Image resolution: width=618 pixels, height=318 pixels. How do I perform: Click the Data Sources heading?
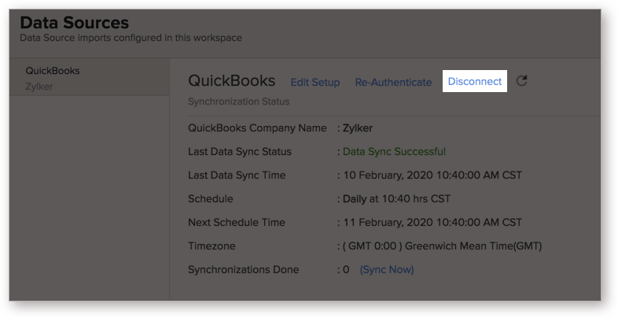pos(75,23)
